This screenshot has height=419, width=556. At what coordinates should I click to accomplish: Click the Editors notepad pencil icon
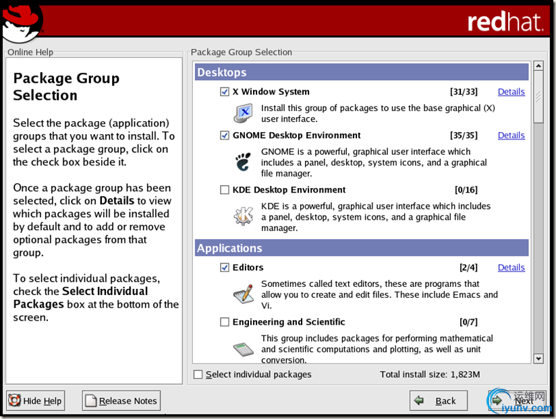point(243,294)
